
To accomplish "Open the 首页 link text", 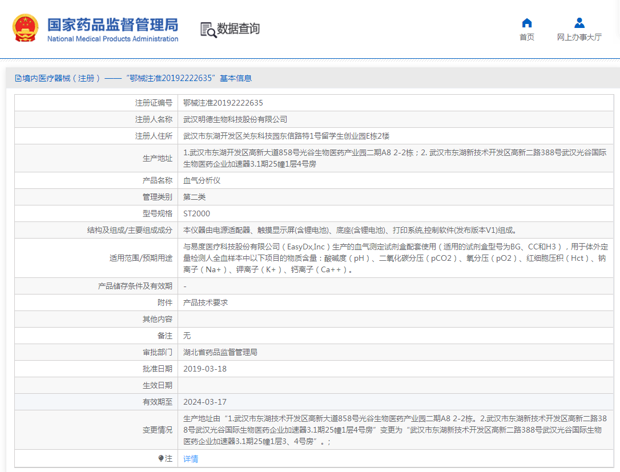I will click(x=527, y=37).
